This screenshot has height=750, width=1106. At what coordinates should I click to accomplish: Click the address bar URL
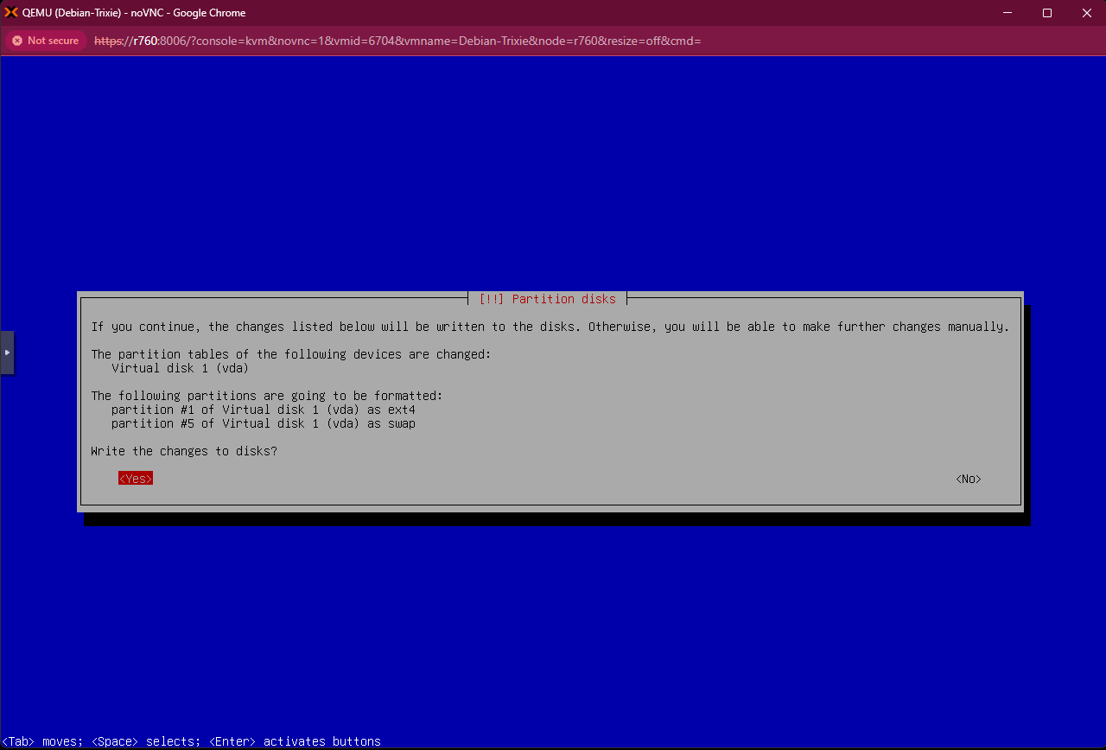click(397, 41)
